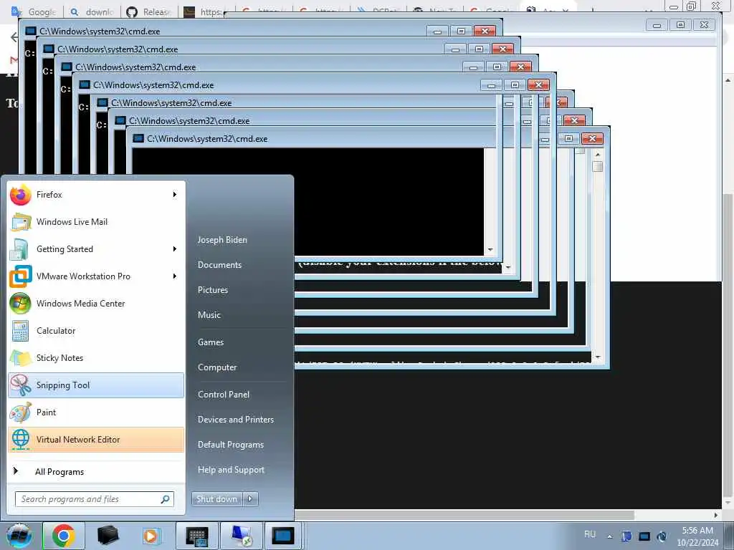Open Computer from the Start menu
This screenshot has width=734, height=550.
coord(217,367)
